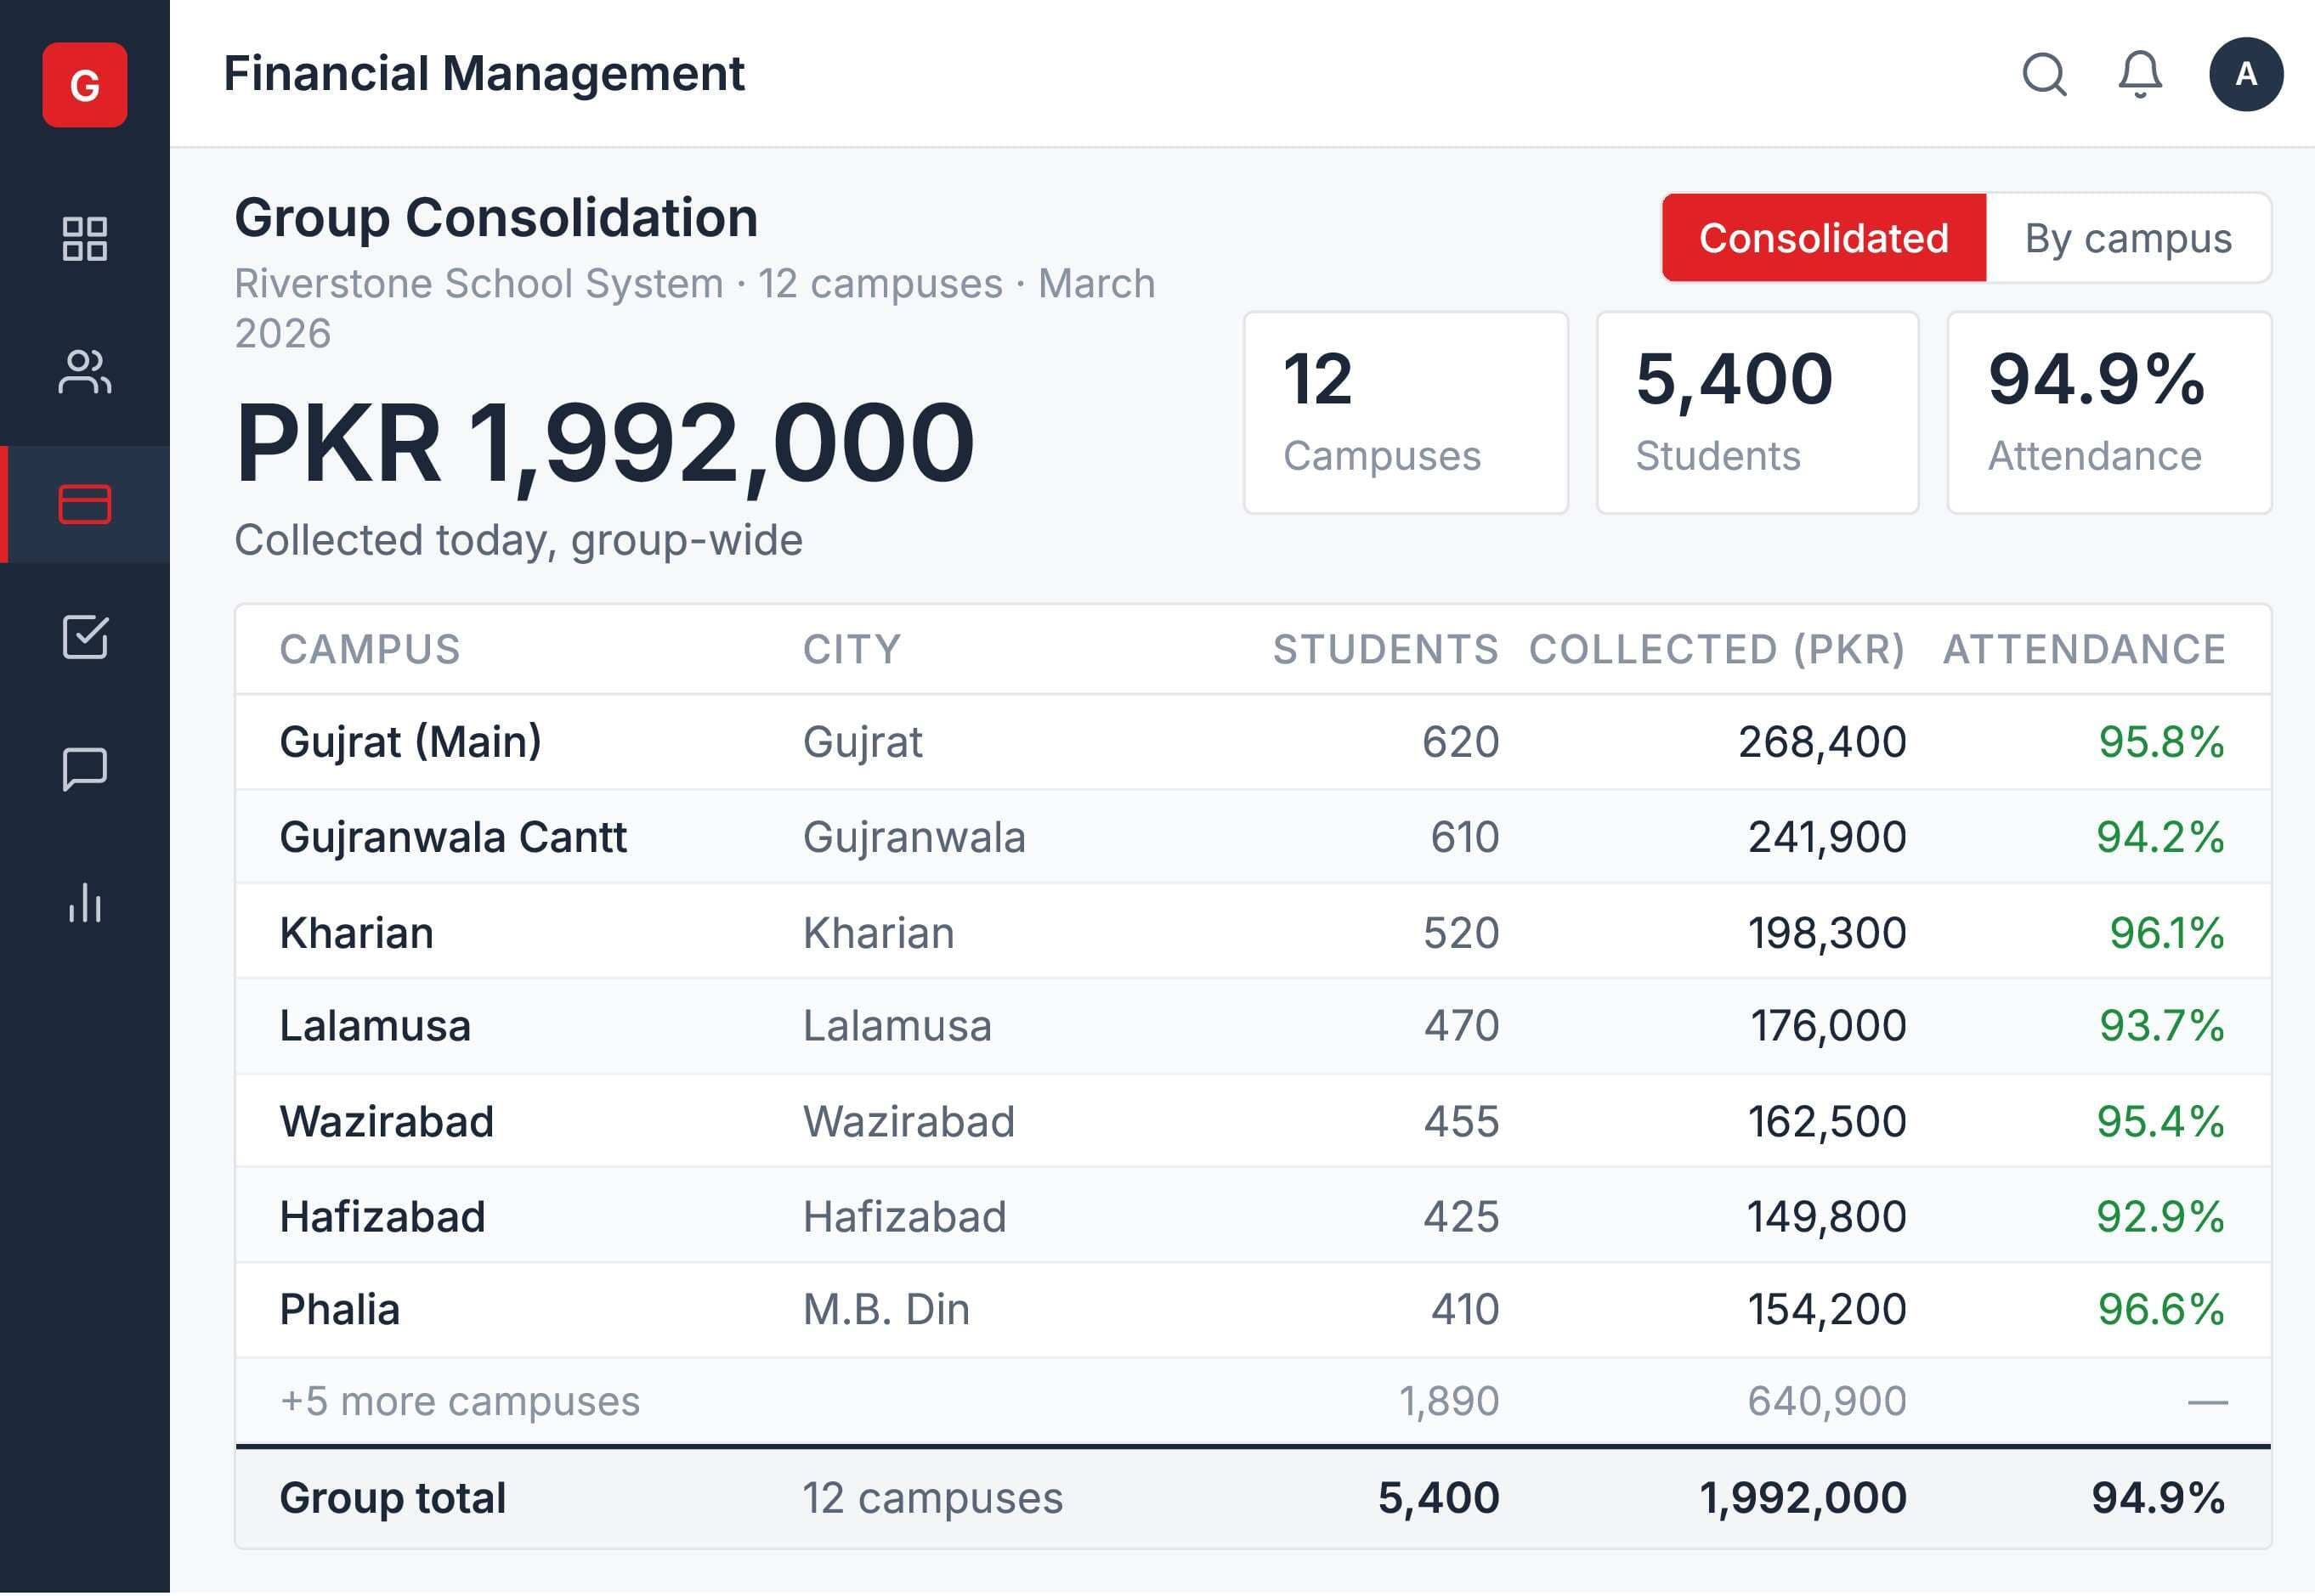Select the Gujranwala Cantt campus name

click(x=452, y=837)
